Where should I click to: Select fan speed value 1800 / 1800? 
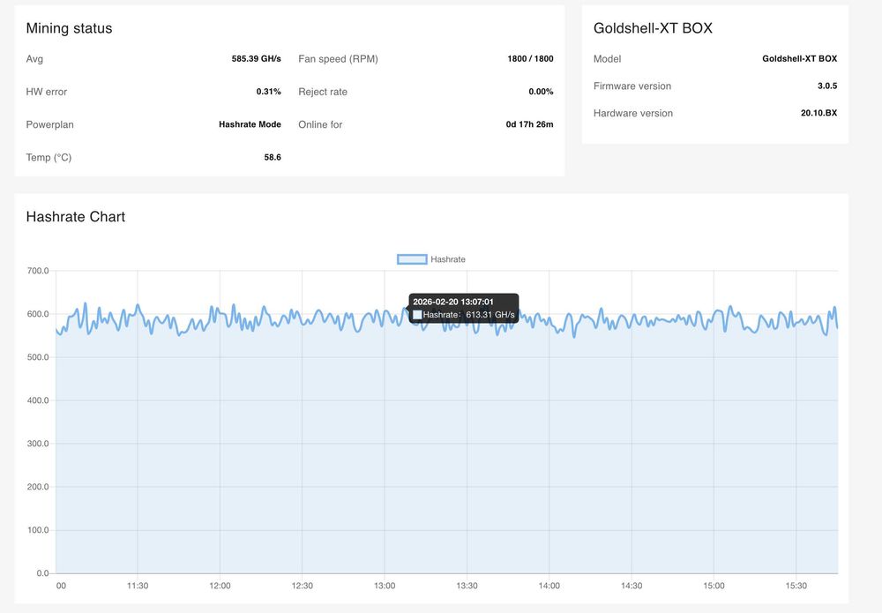(530, 58)
